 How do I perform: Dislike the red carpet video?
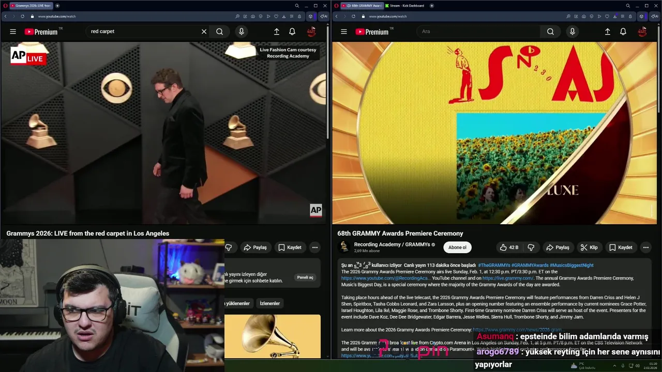coord(229,247)
